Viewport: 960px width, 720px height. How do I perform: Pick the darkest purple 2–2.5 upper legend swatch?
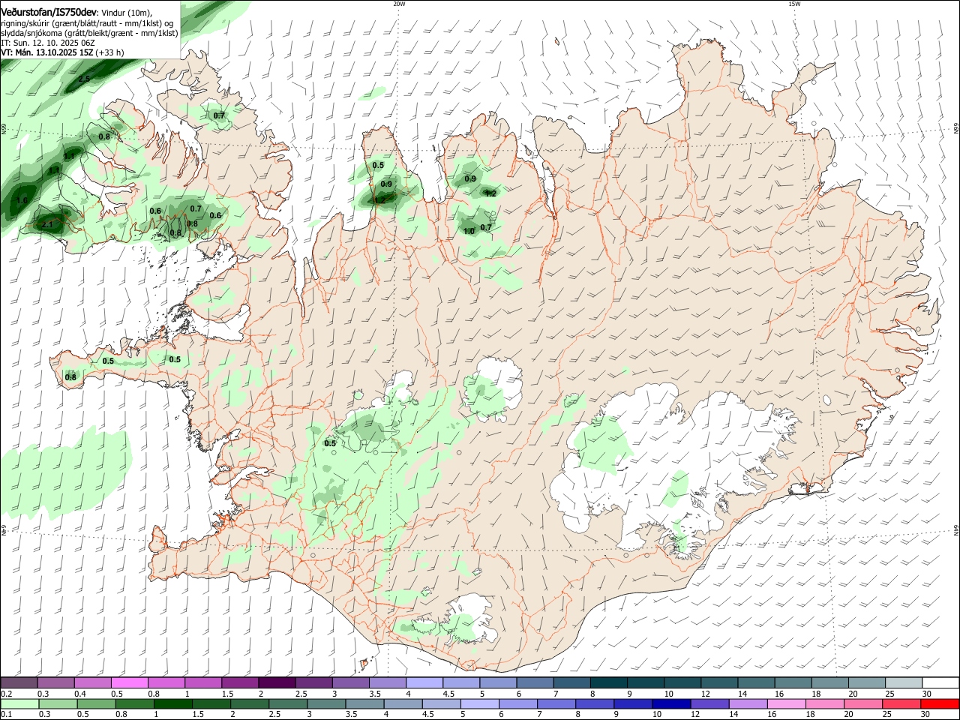277,682
